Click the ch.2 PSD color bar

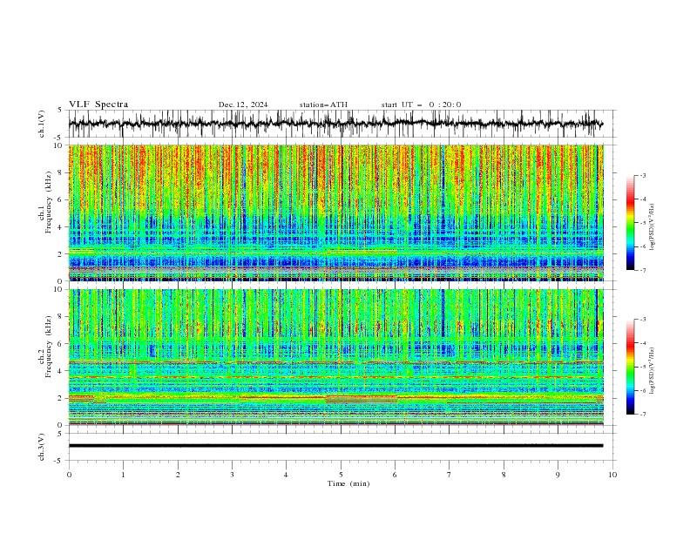pos(630,367)
